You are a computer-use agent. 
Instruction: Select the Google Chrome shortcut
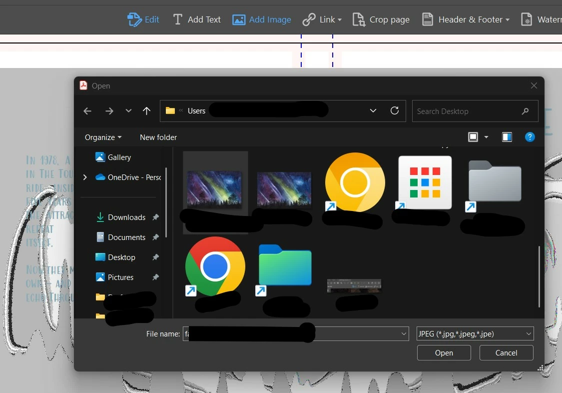[215, 266]
